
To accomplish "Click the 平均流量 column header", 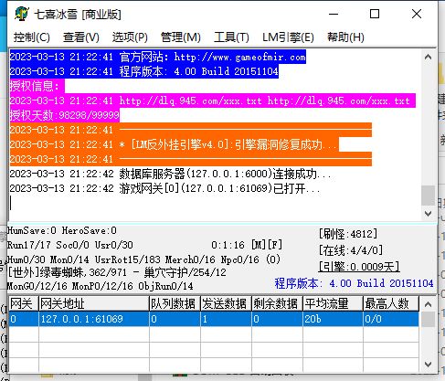I will pos(333,303).
